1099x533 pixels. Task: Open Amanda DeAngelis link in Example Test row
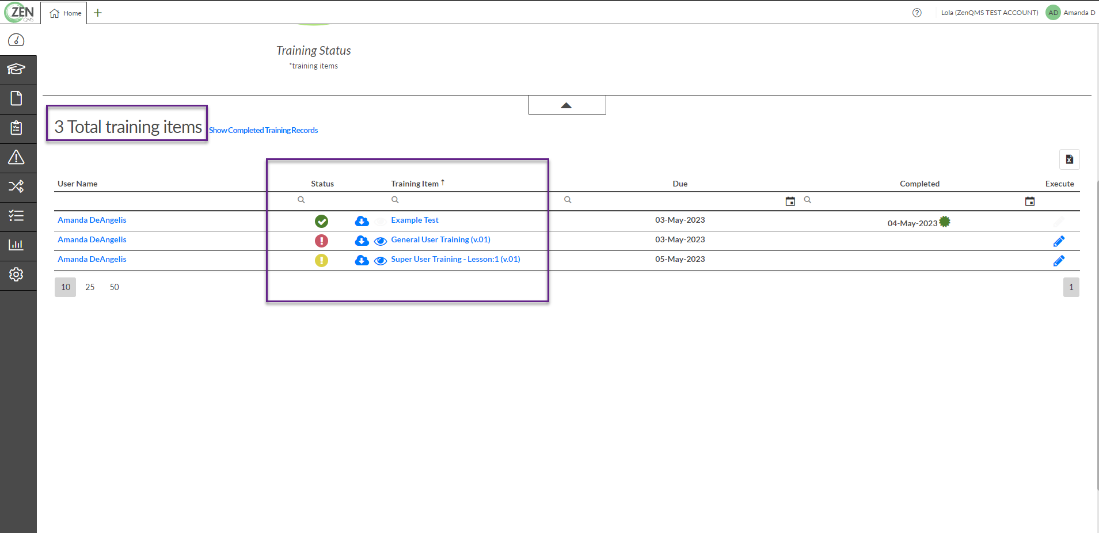(x=92, y=220)
